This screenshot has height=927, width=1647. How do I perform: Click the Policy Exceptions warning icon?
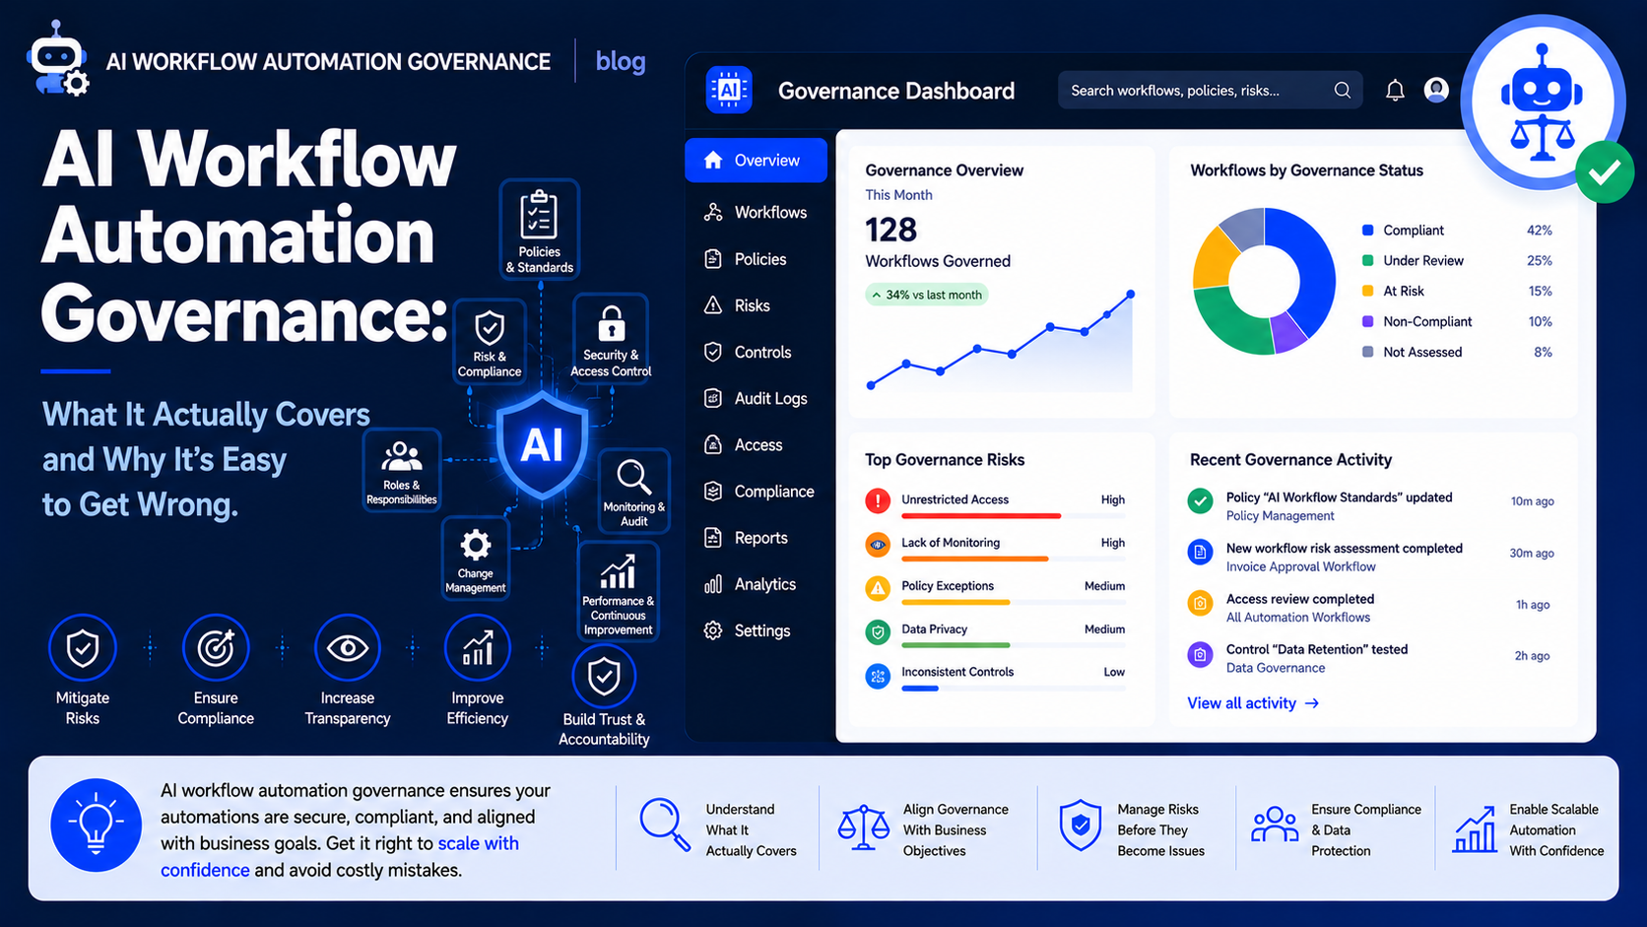click(877, 588)
